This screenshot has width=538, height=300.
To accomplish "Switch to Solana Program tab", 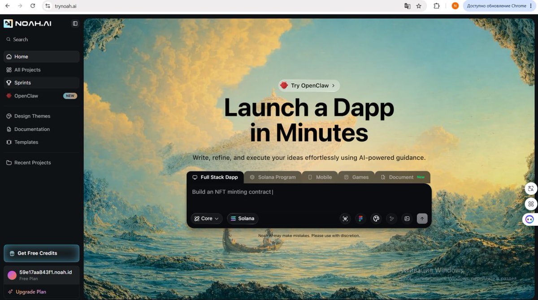I will click(x=273, y=177).
